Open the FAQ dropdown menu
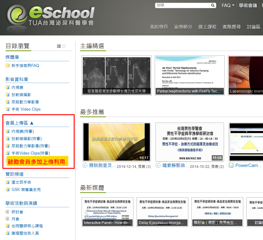The height and width of the screenshot is (240, 263). pos(228,5)
